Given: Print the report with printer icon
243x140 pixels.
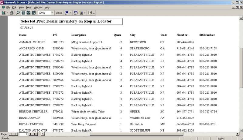Looking at the screenshot, I should (12, 13).
